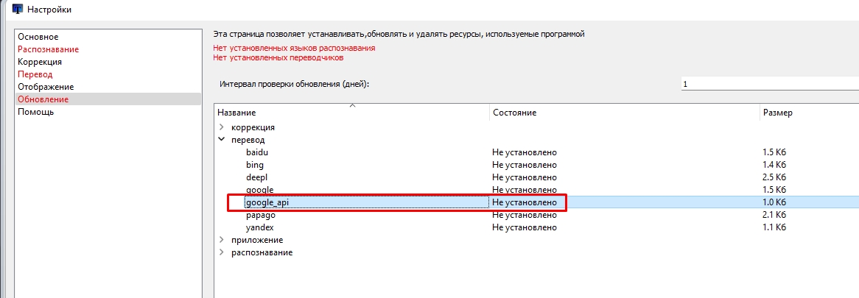Sort by the Состояние column header

(625, 112)
